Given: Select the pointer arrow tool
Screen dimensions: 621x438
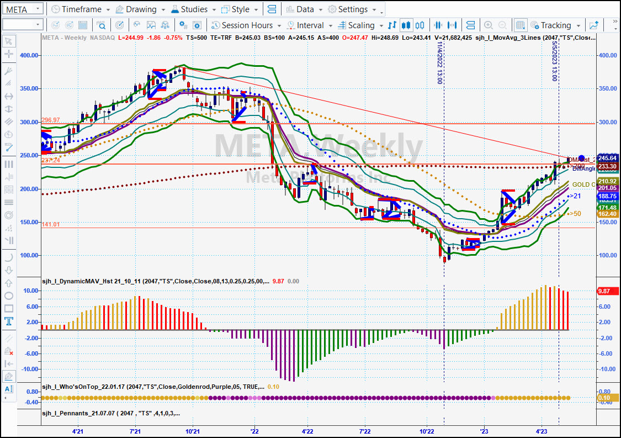Looking at the screenshot, I should click(x=8, y=41).
